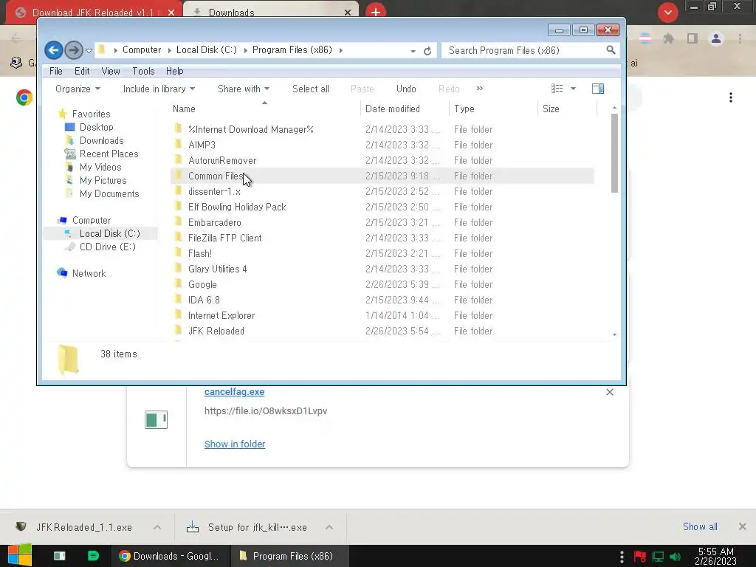
Task: Open the recent locations dropdown next to forward arrow
Action: [x=89, y=51]
